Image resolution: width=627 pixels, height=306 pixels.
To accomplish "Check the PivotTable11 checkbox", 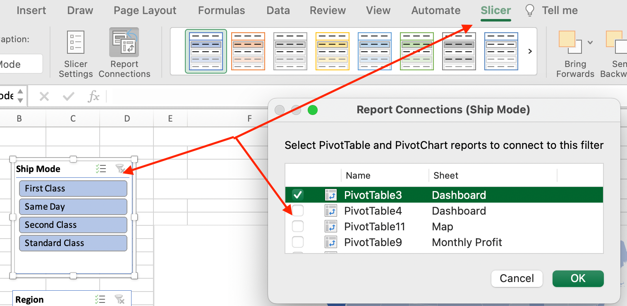I will point(298,227).
